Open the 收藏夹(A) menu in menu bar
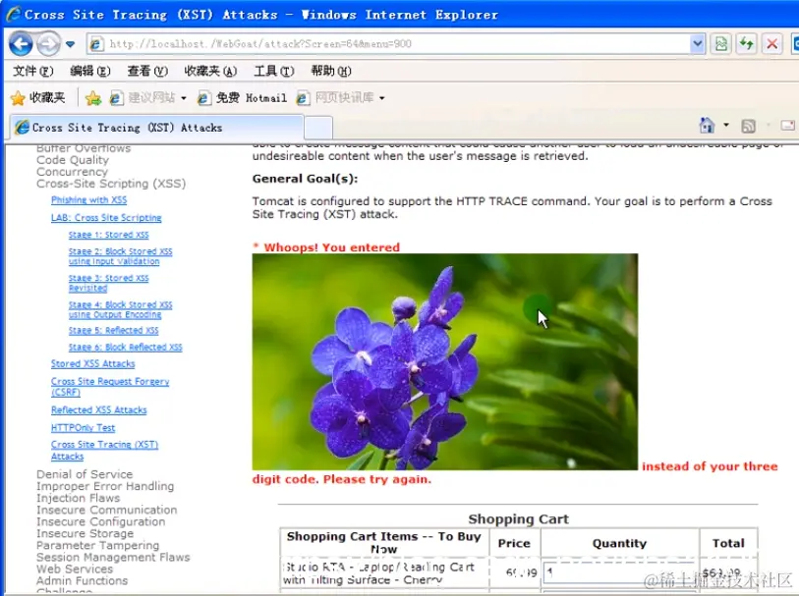The height and width of the screenshot is (596, 799). coord(210,71)
